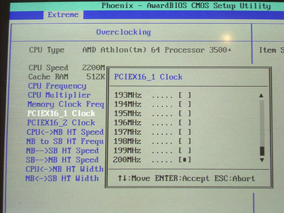Click the 512K cache value

coord(95,77)
